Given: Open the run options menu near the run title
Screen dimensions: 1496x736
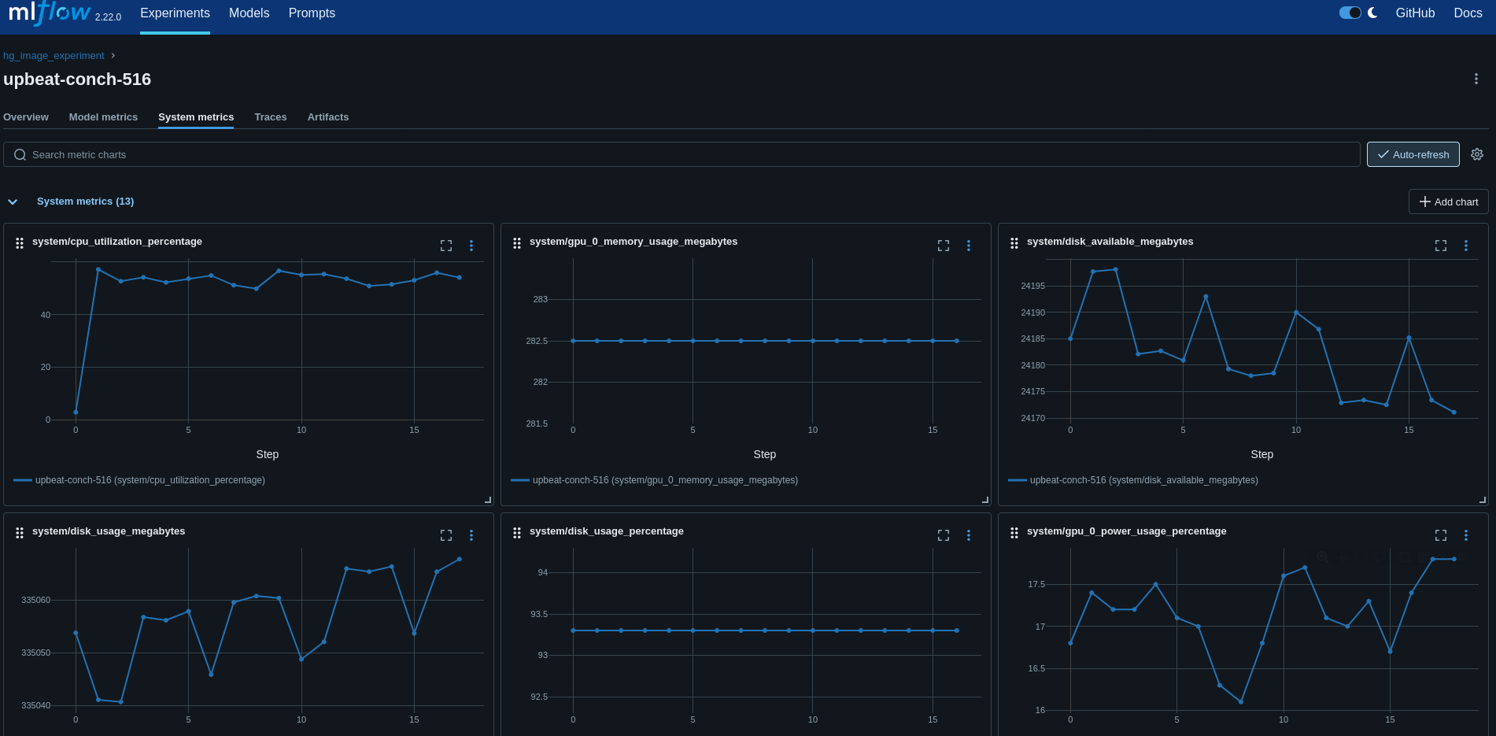Looking at the screenshot, I should (1476, 79).
